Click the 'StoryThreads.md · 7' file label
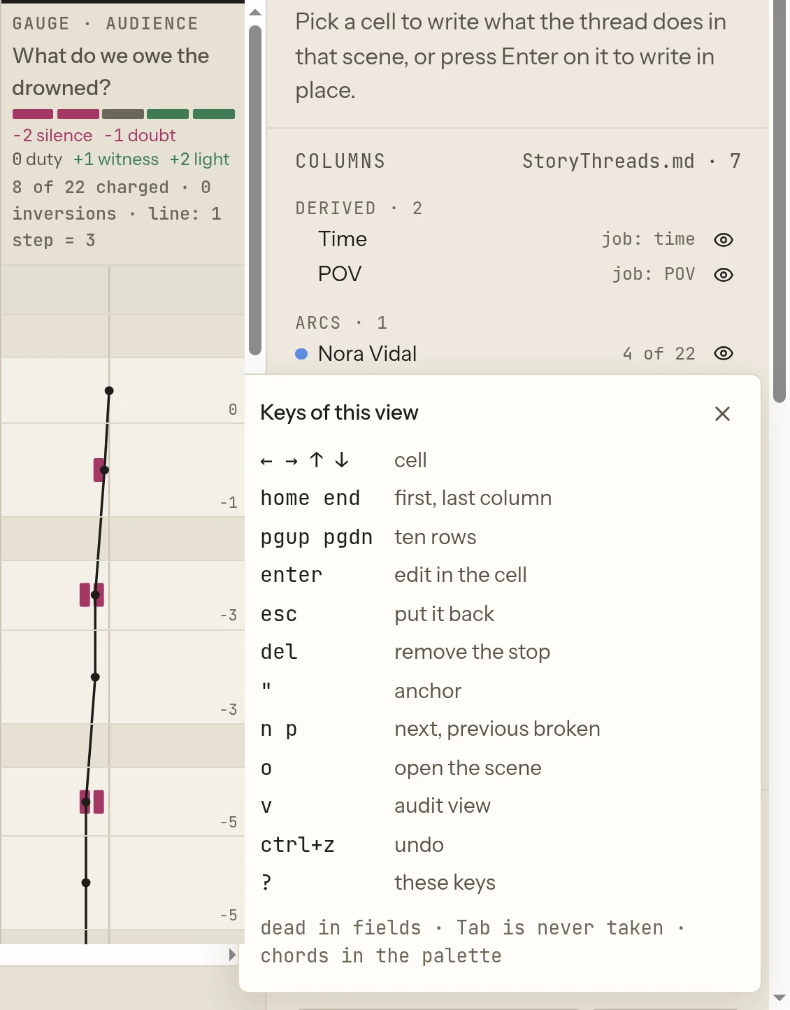Screen dimensions: 790x1010 pyautogui.click(x=631, y=162)
